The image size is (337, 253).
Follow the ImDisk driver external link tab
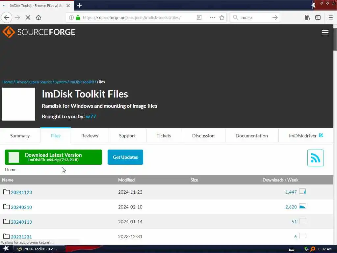coord(306,136)
